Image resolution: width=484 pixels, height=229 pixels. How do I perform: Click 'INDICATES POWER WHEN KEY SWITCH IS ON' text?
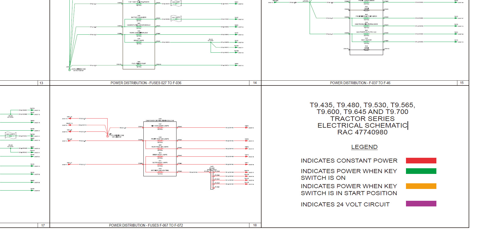[x=349, y=174]
